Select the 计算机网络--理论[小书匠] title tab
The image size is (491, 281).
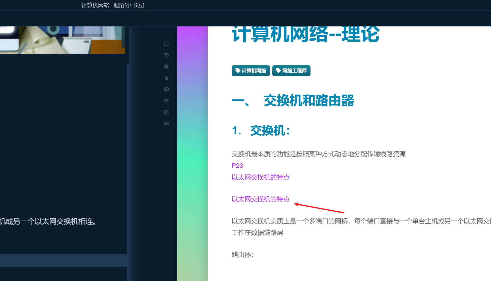(x=113, y=5)
